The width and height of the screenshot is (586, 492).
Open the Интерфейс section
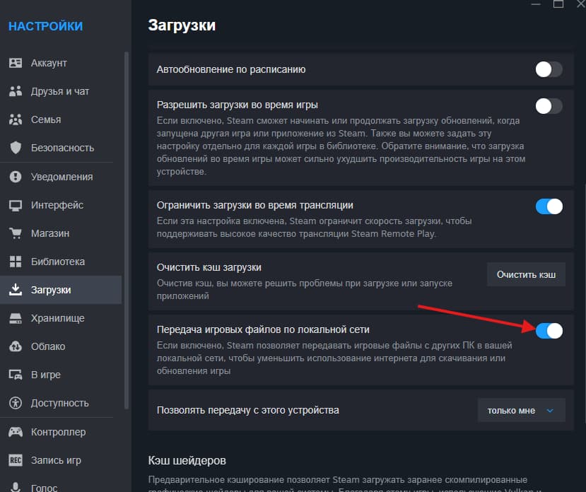61,205
